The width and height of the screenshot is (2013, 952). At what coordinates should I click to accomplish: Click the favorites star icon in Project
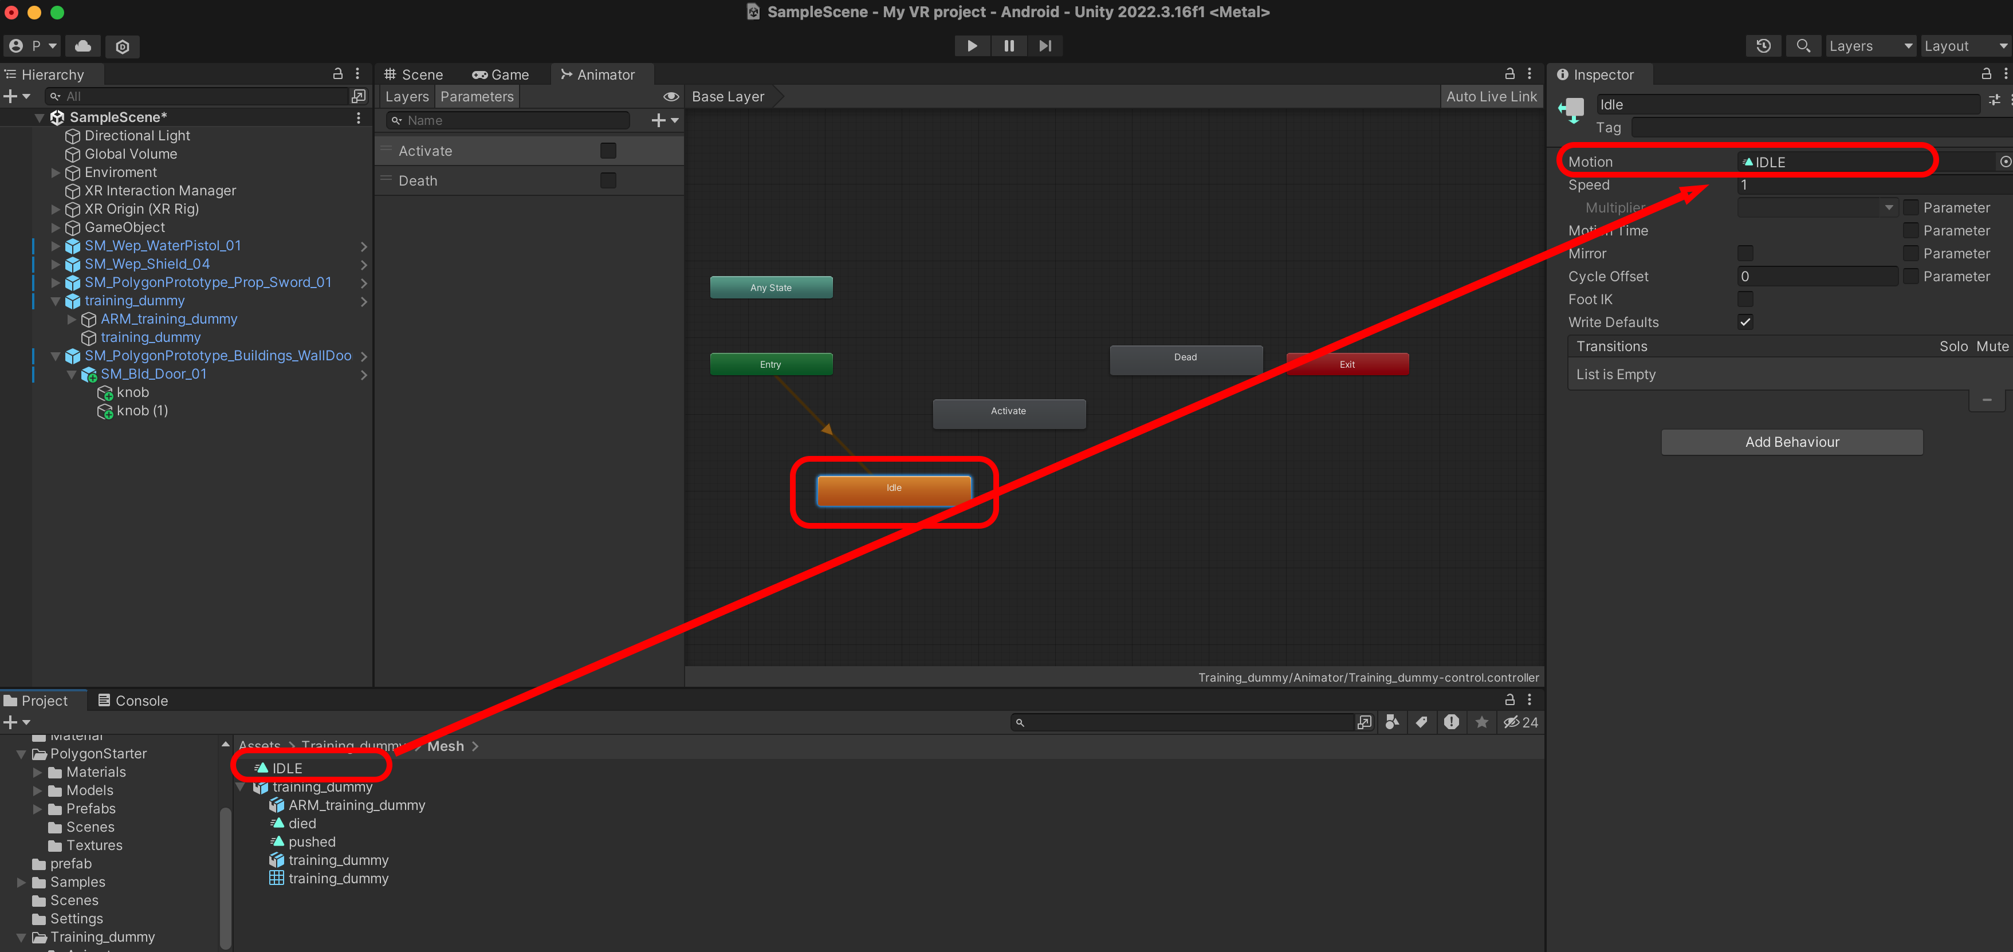[x=1481, y=722]
